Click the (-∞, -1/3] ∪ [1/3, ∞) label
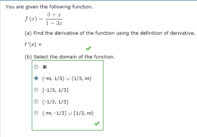Viewport: 197px width, 137px height. [68, 113]
